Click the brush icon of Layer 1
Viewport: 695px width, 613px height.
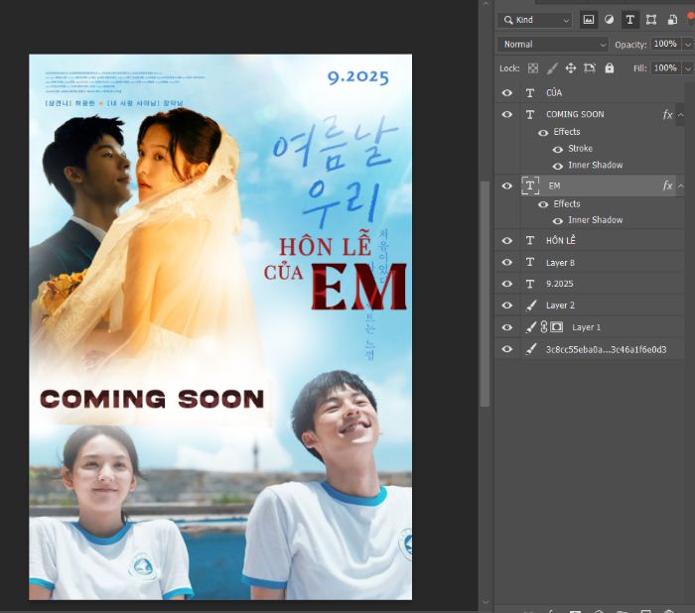click(x=530, y=327)
